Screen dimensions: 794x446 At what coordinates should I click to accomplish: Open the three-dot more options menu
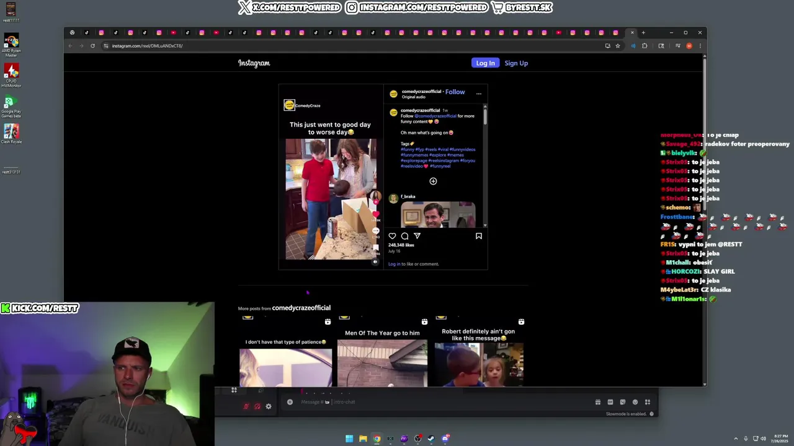(x=478, y=94)
